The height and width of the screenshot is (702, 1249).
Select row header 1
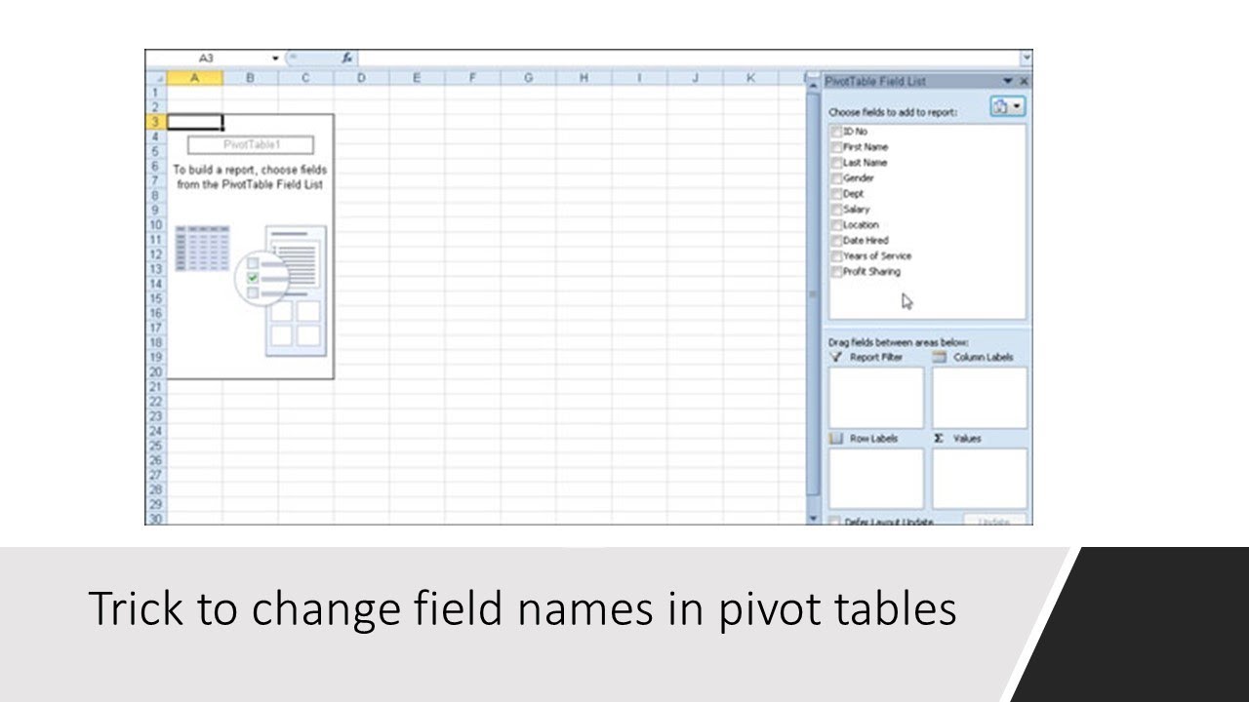(x=156, y=93)
